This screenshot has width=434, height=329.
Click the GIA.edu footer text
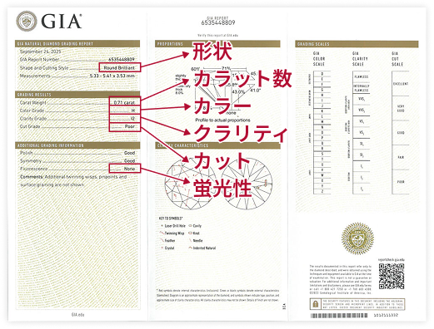coord(77,315)
